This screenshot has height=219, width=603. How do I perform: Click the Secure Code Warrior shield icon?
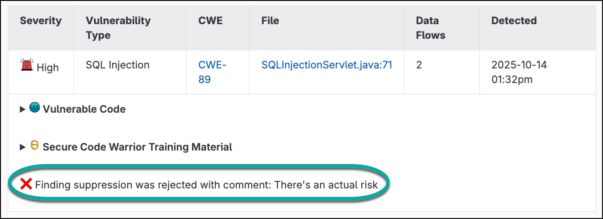[35, 146]
